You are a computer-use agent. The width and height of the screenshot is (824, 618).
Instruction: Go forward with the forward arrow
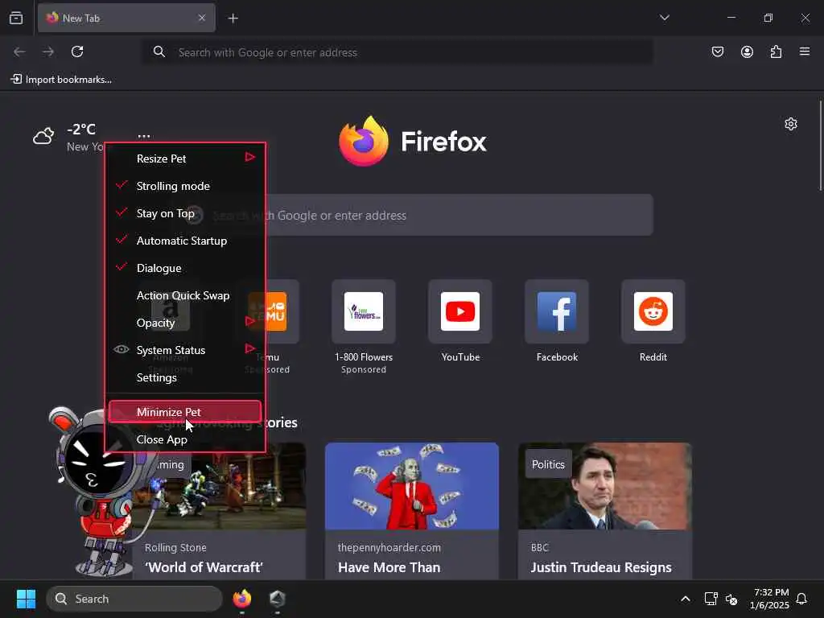(48, 51)
